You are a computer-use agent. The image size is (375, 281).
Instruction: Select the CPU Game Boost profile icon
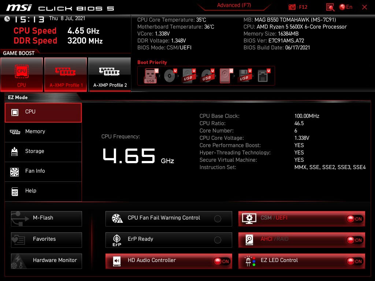(22, 74)
